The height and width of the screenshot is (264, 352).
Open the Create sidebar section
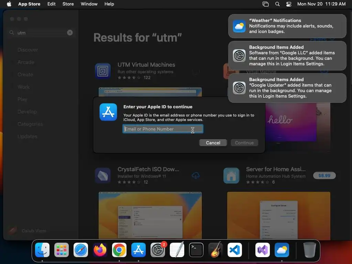[25, 75]
